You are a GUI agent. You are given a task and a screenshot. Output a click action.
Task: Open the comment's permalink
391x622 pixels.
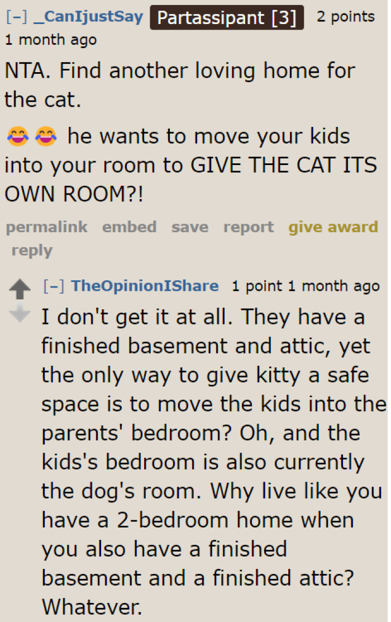coord(46,227)
